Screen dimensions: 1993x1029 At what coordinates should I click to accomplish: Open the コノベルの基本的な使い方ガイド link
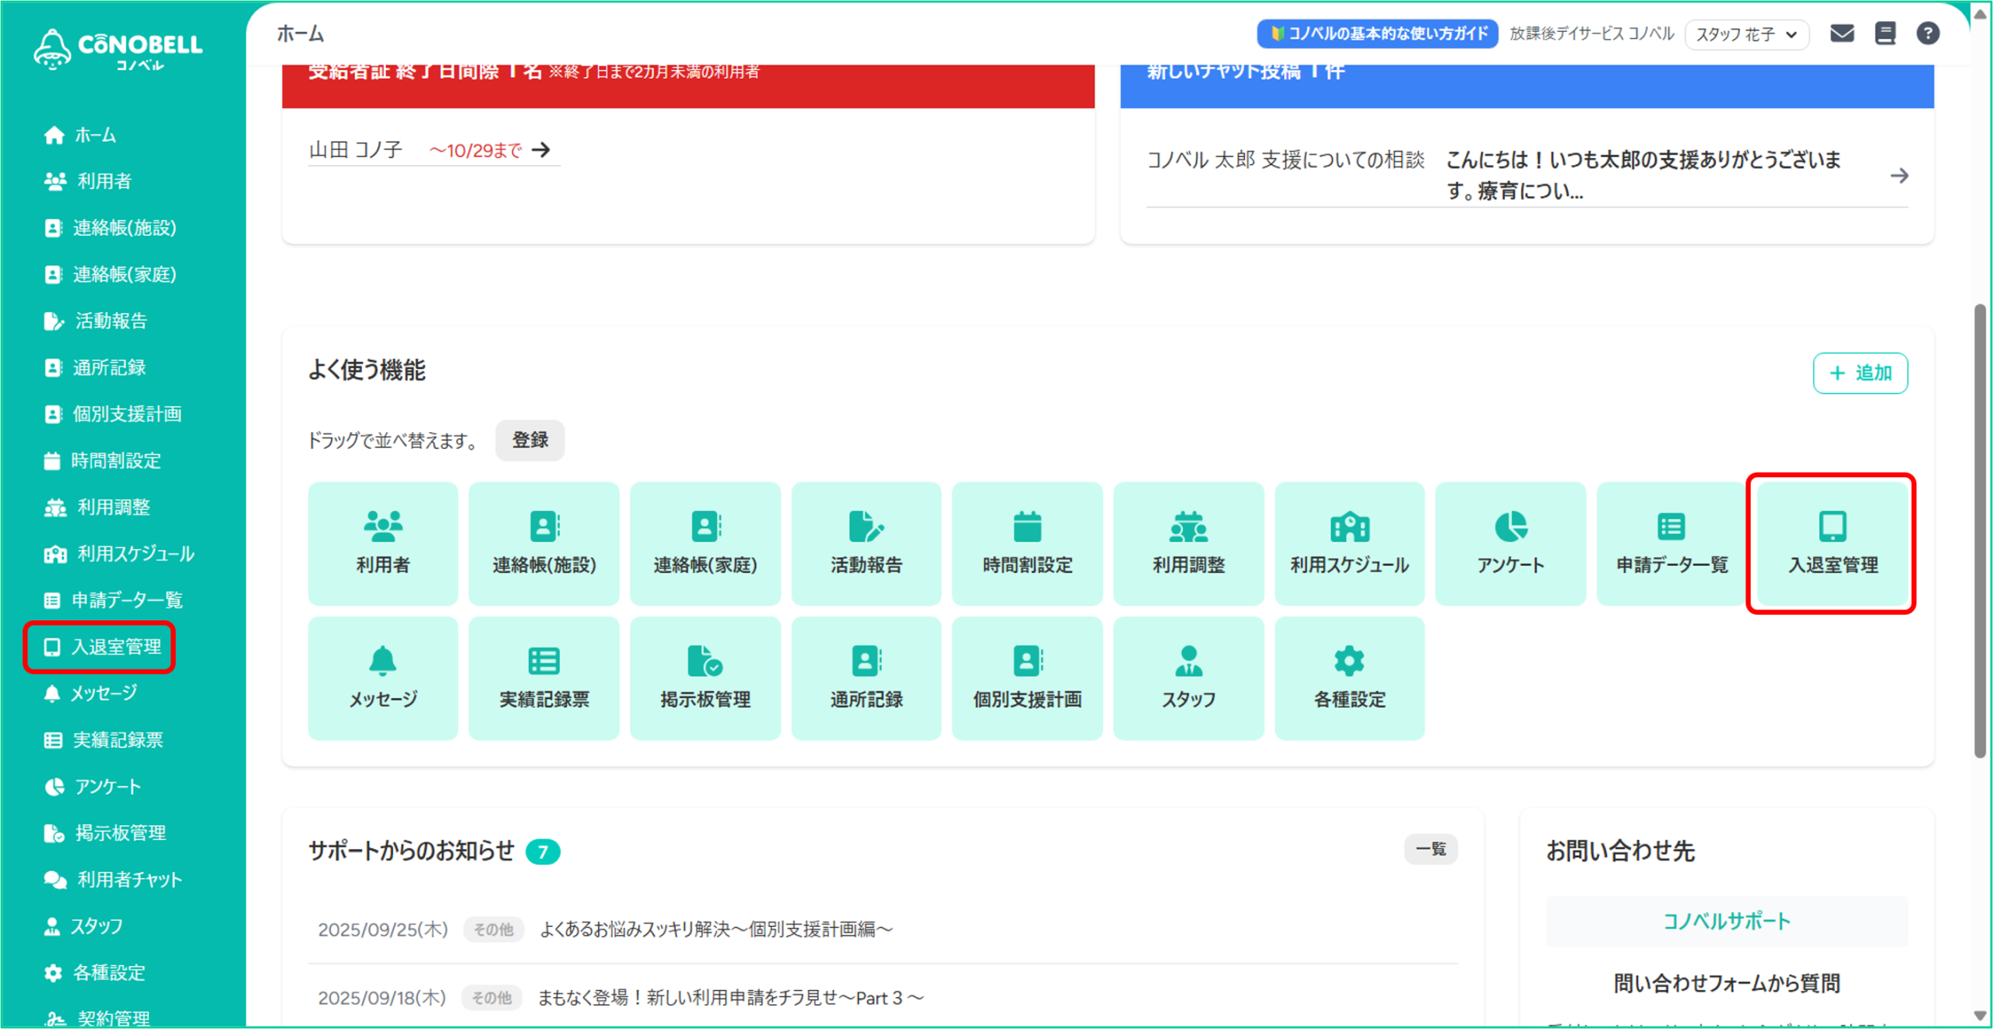1377,33
